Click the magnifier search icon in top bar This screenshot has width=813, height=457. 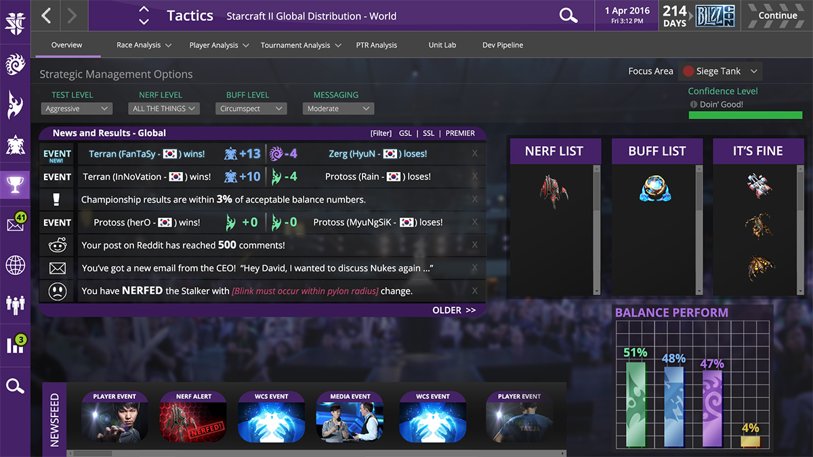click(x=568, y=16)
